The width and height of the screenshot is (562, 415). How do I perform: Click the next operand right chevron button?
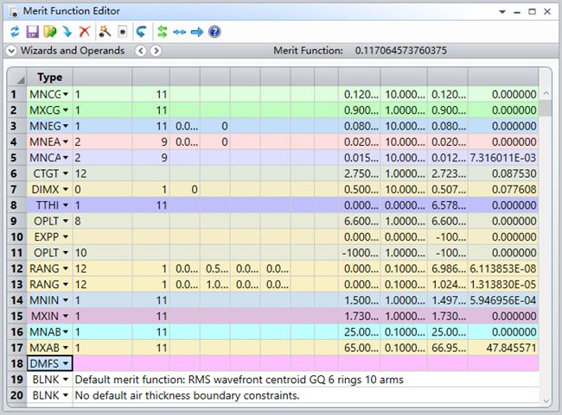[156, 51]
